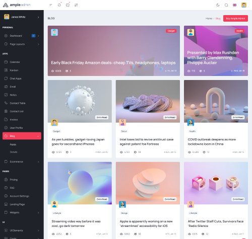Select the Posts submenu item
Image resolution: width=252 pixels, height=239 pixels.
point(13,144)
